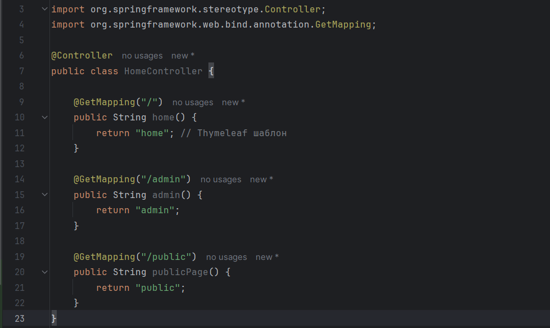Click line number 7 in the gutter
550x328 pixels.
pos(22,71)
